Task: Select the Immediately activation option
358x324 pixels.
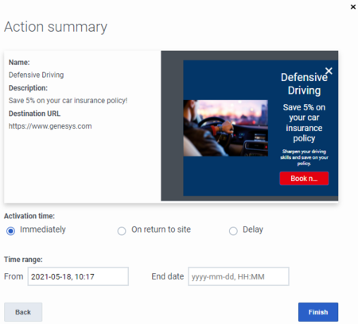Action: coord(11,231)
